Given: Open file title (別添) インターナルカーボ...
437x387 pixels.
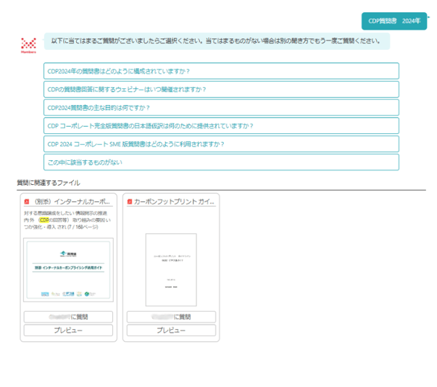Looking at the screenshot, I should pos(72,201).
